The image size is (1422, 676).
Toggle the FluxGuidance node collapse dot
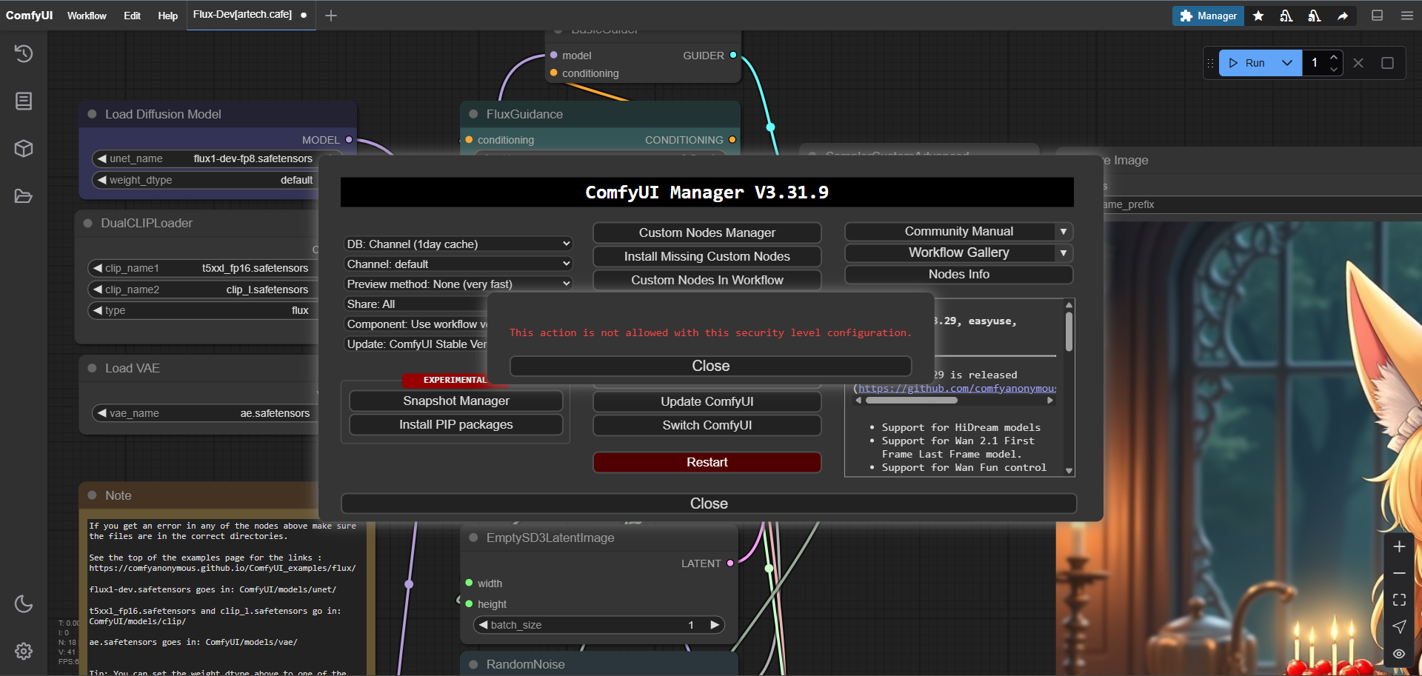(473, 114)
